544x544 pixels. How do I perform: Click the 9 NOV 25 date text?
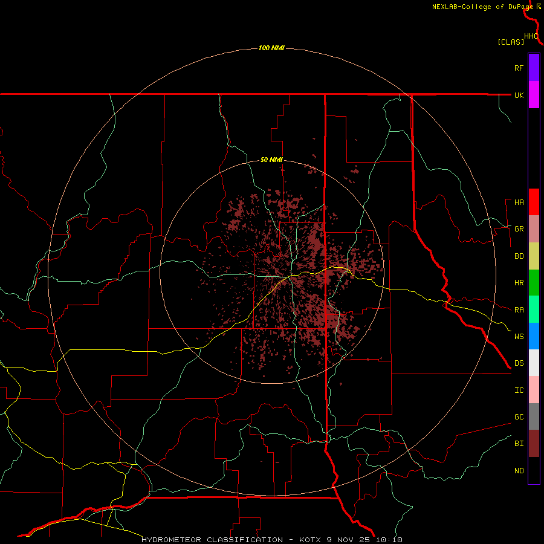(347, 540)
